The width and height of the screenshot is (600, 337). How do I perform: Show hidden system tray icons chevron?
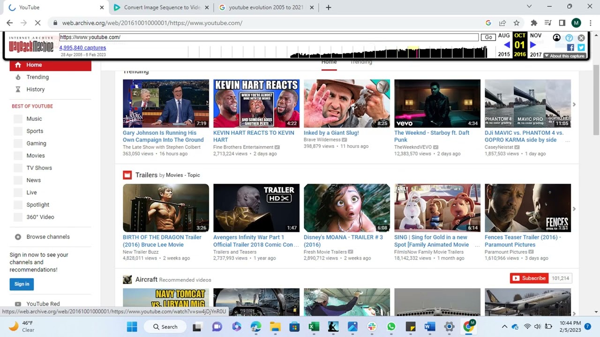pyautogui.click(x=504, y=327)
